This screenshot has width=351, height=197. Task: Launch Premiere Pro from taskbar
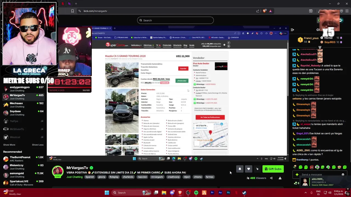point(212,193)
